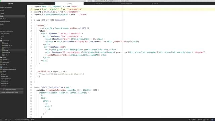The width and height of the screenshot is (215, 121).
Task: Collapse the src folder in tree
Action: [x=1, y=38]
